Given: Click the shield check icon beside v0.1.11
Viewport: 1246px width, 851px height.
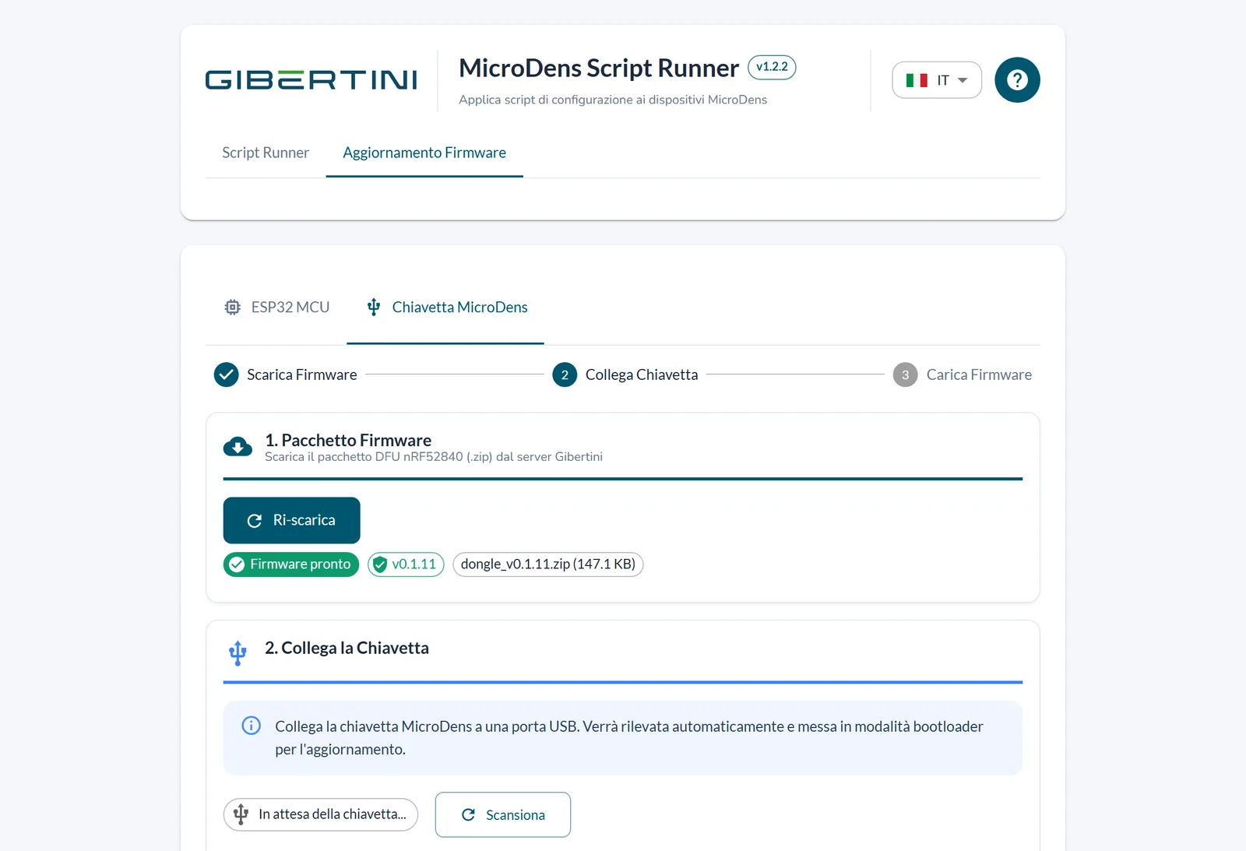Looking at the screenshot, I should pyautogui.click(x=380, y=564).
